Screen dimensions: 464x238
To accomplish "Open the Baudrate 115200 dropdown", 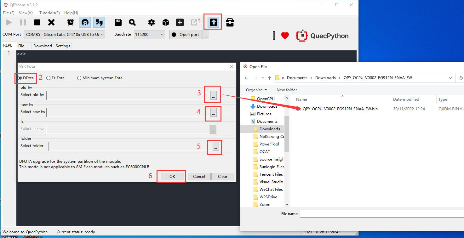I will coord(149,35).
